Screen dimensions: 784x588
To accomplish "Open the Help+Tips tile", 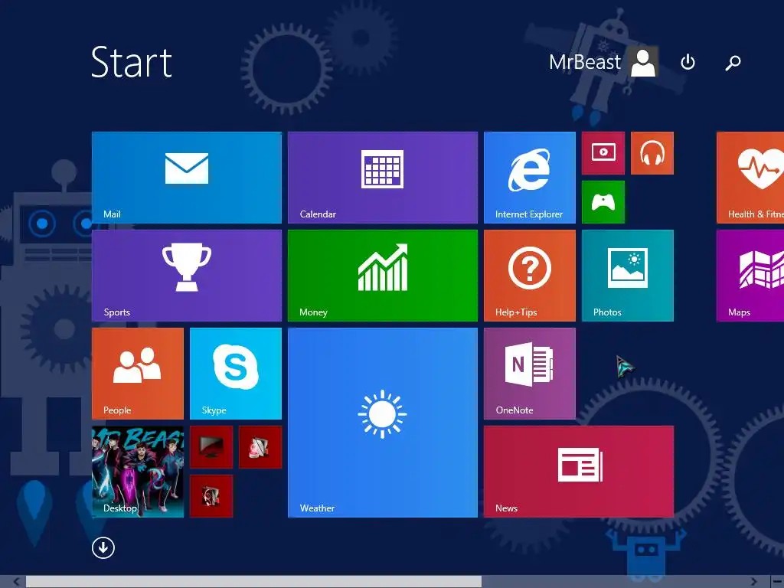I will click(530, 276).
